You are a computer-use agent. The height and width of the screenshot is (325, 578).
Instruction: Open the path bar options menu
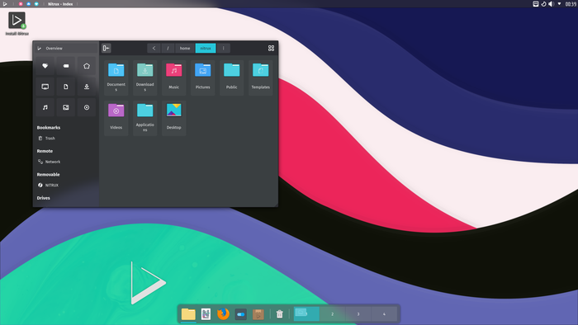click(224, 48)
